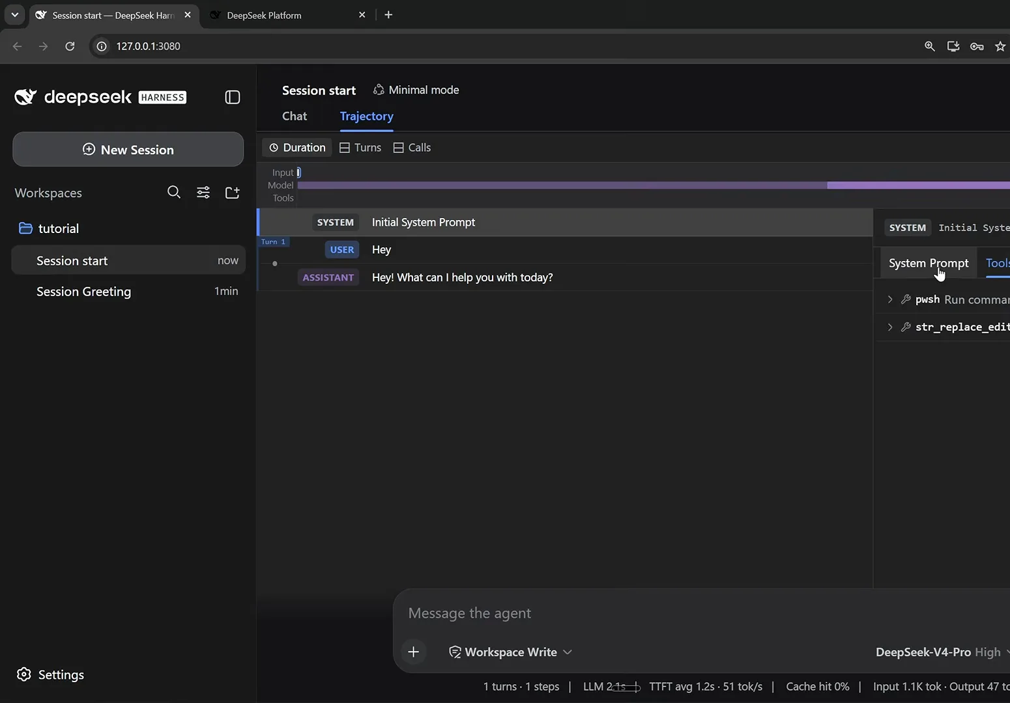Screen dimensions: 1010x703
Task: Click the Cache hit 0% status
Action: coord(818,687)
